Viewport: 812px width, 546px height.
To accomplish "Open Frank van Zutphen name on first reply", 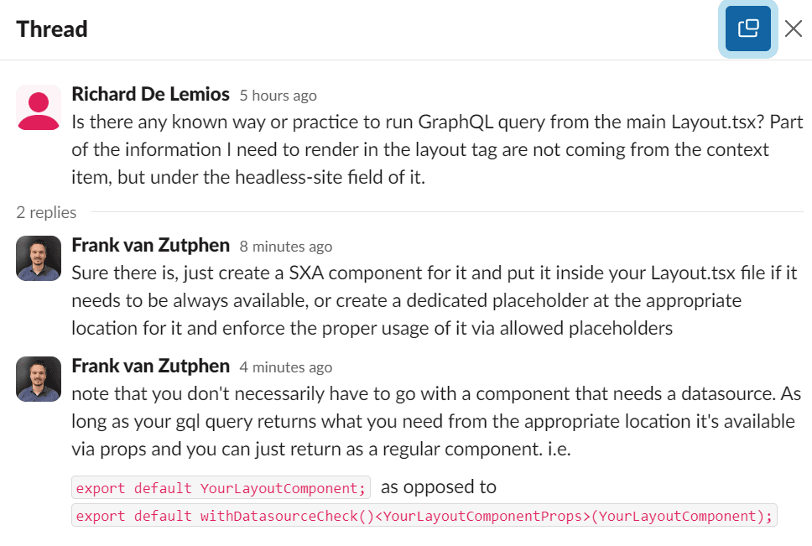I will pos(150,245).
